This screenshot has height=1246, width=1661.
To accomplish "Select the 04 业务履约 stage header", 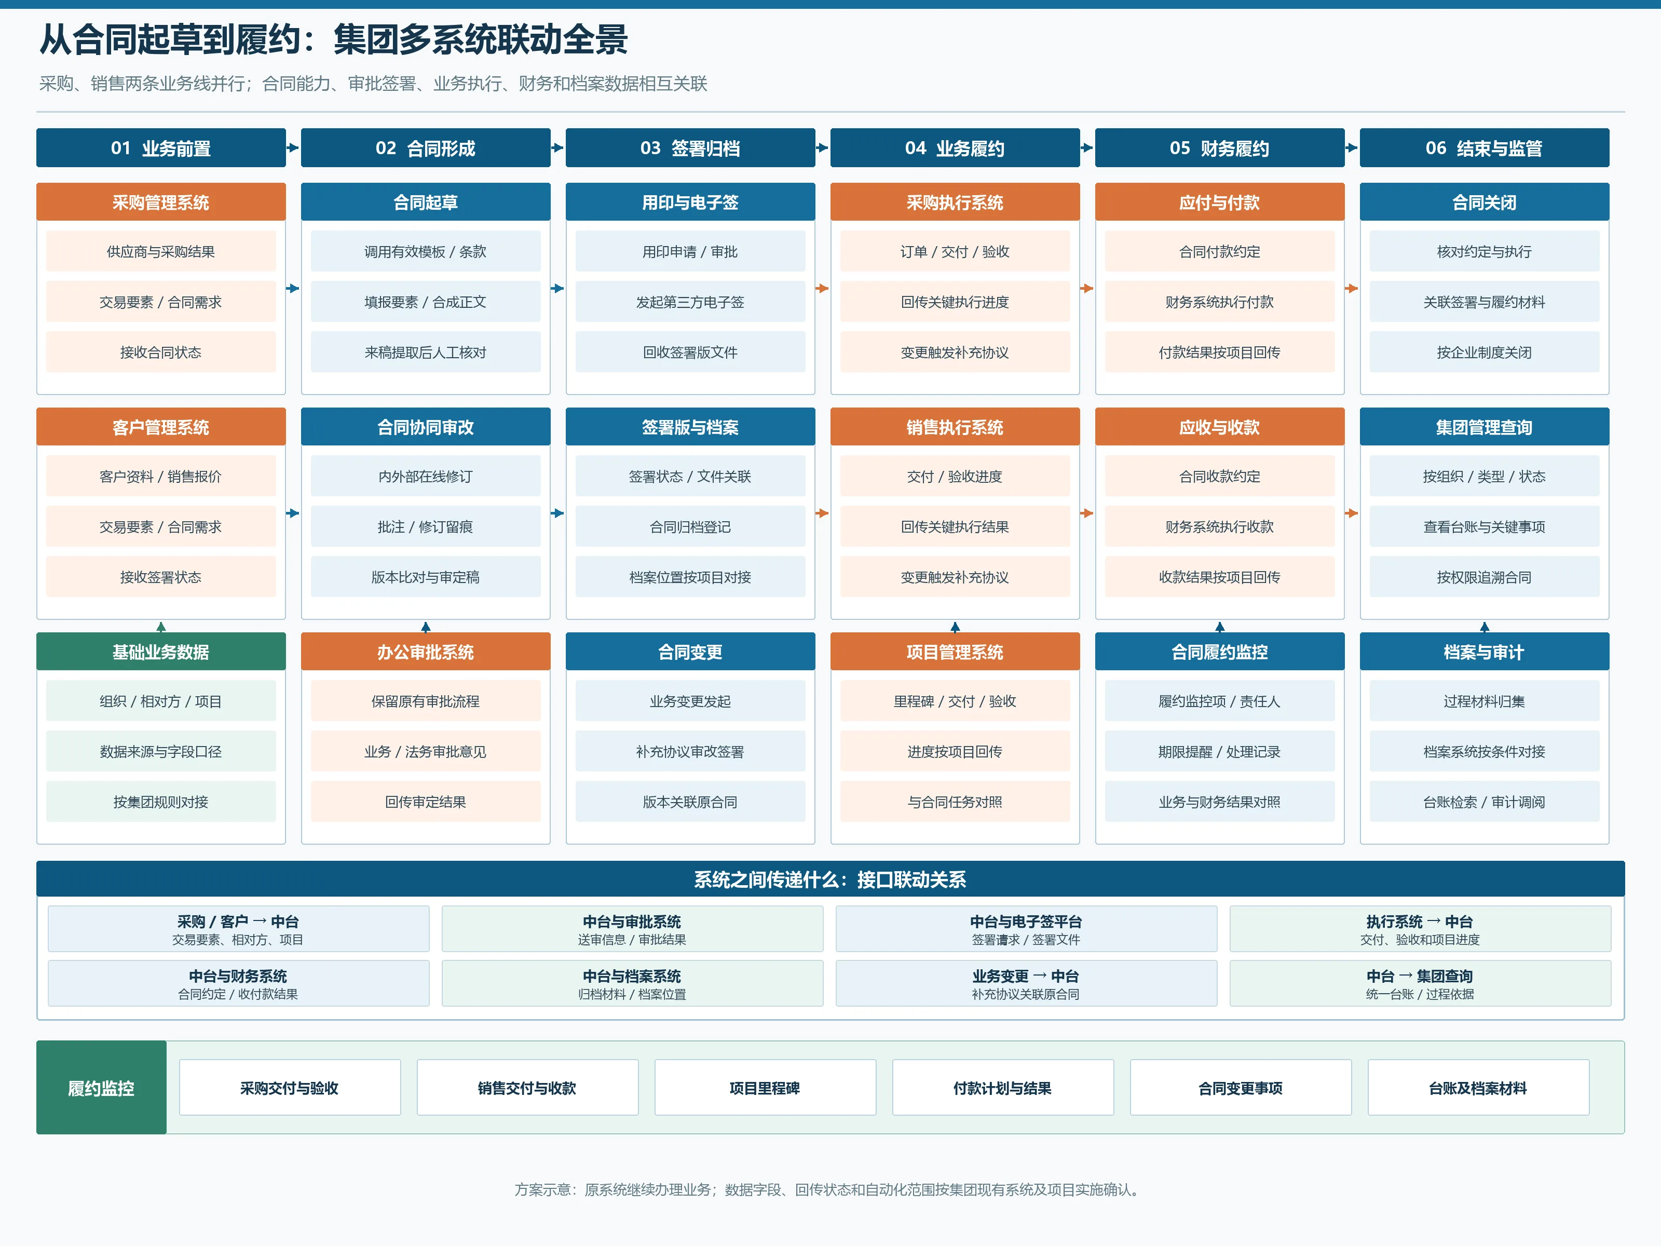I will pyautogui.click(x=955, y=148).
